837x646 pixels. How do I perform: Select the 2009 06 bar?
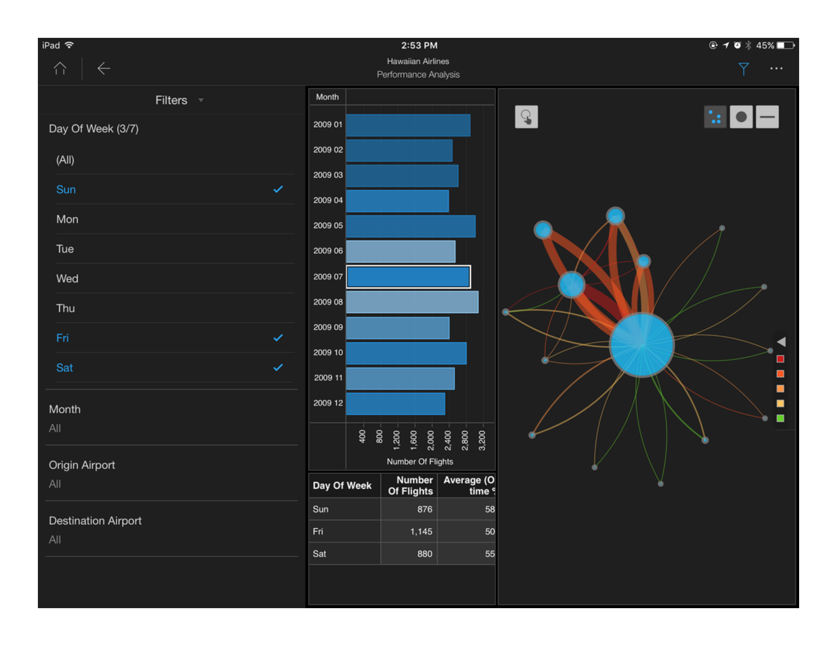401,252
